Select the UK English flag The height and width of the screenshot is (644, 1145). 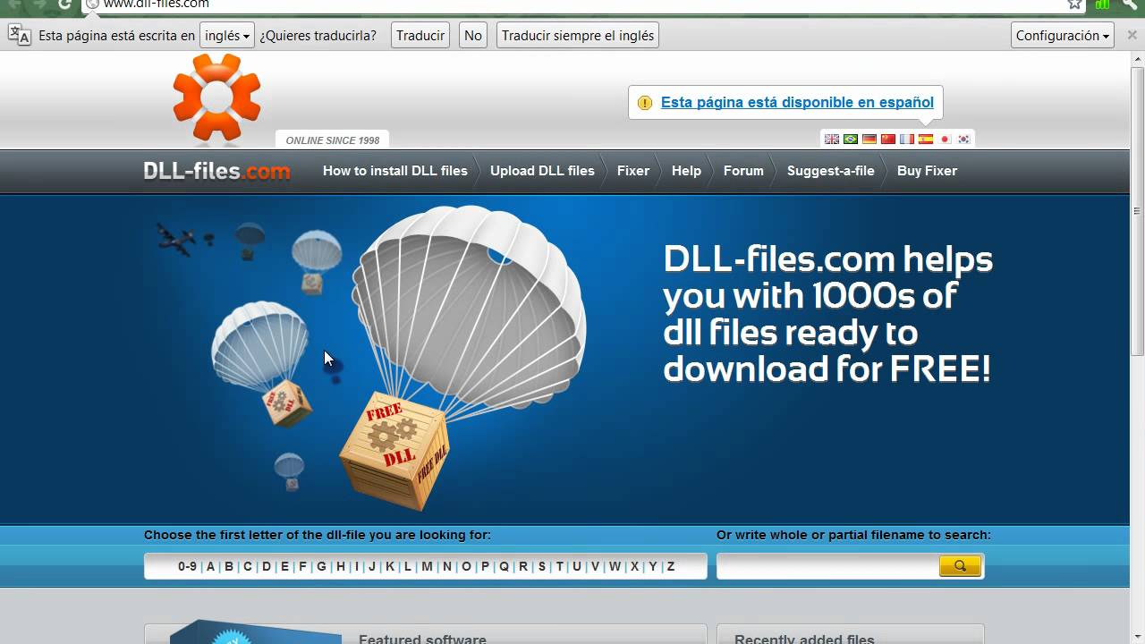(832, 139)
